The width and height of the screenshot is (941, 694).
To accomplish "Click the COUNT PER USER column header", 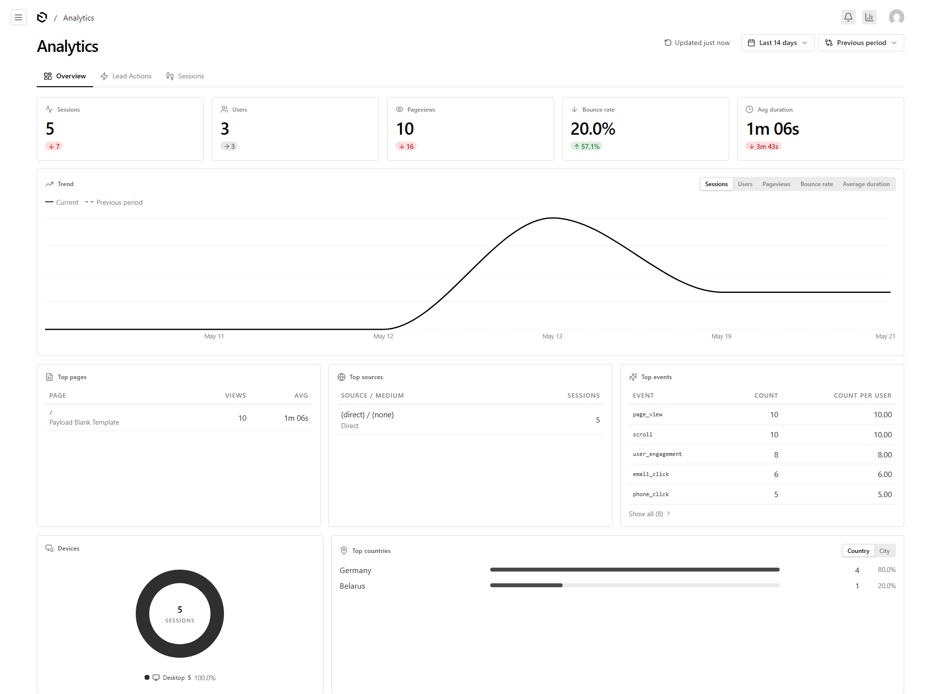I will [863, 395].
